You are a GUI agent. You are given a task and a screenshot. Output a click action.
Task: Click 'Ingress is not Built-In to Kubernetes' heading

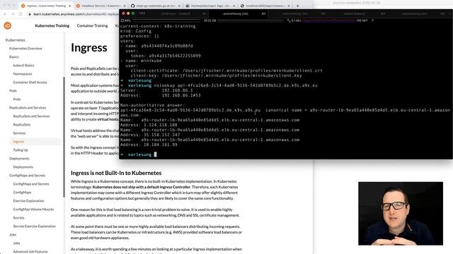point(116,173)
